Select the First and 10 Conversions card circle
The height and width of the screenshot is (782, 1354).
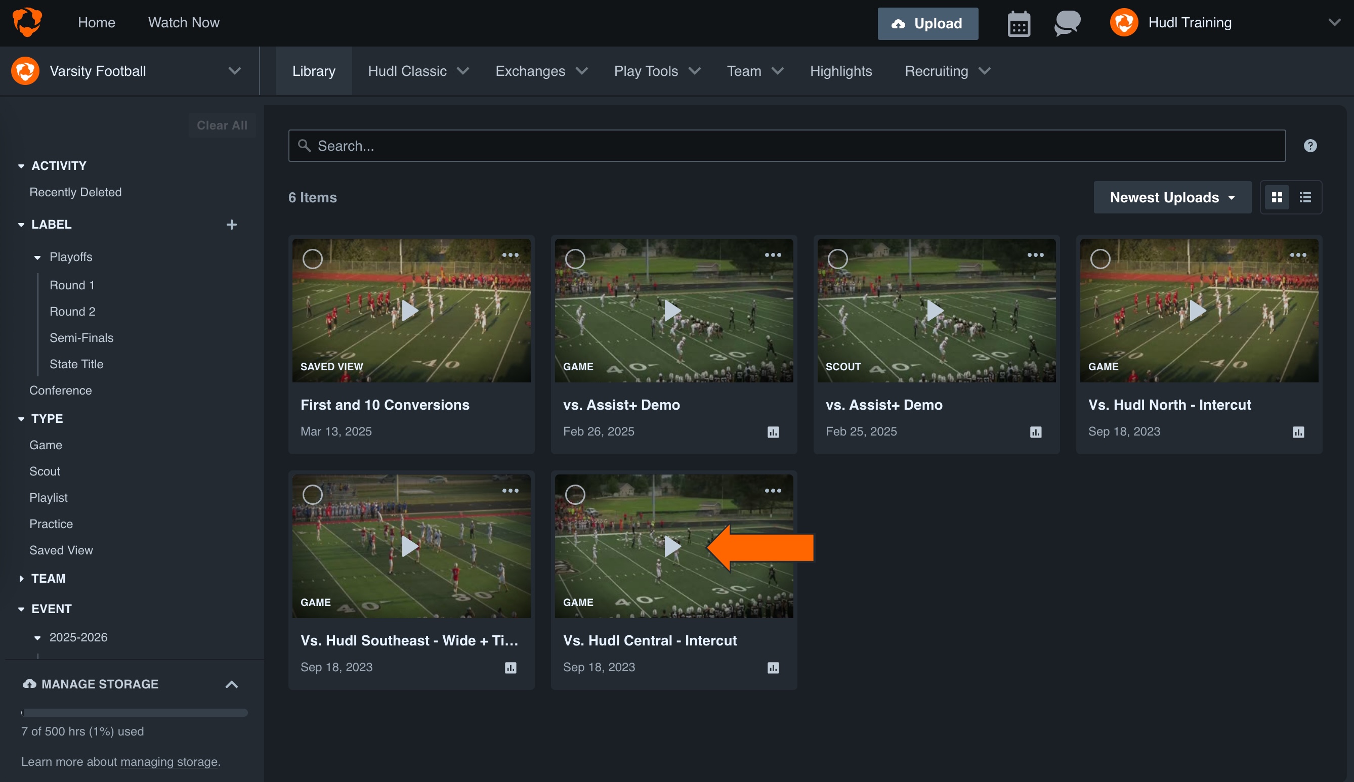(313, 259)
